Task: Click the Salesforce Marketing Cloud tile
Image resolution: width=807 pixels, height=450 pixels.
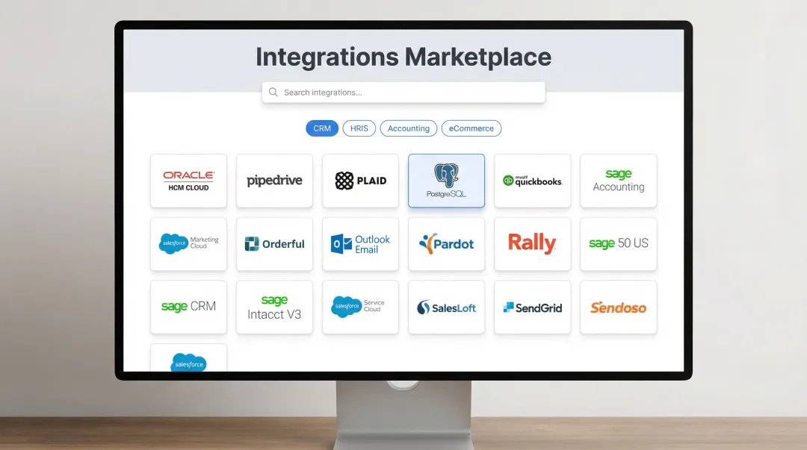Action: (x=188, y=244)
